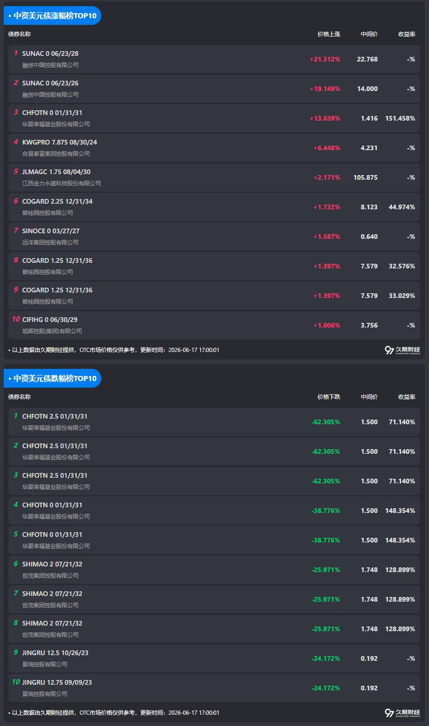
Task: Click -38.776% in losers rank 5 row
Action: pyautogui.click(x=325, y=540)
